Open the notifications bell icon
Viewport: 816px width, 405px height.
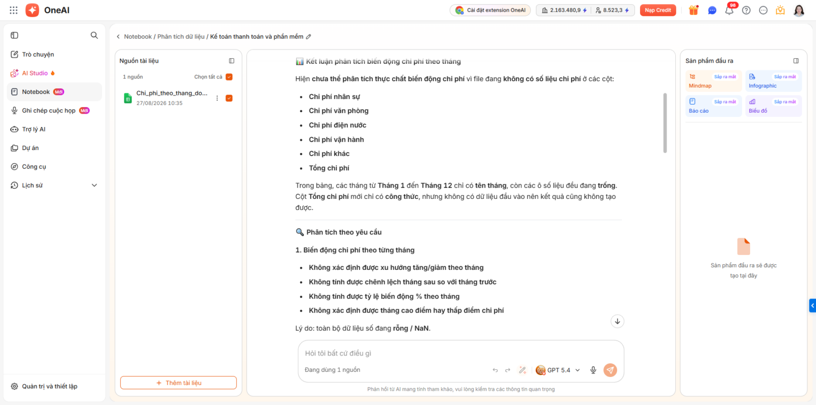pyautogui.click(x=729, y=10)
